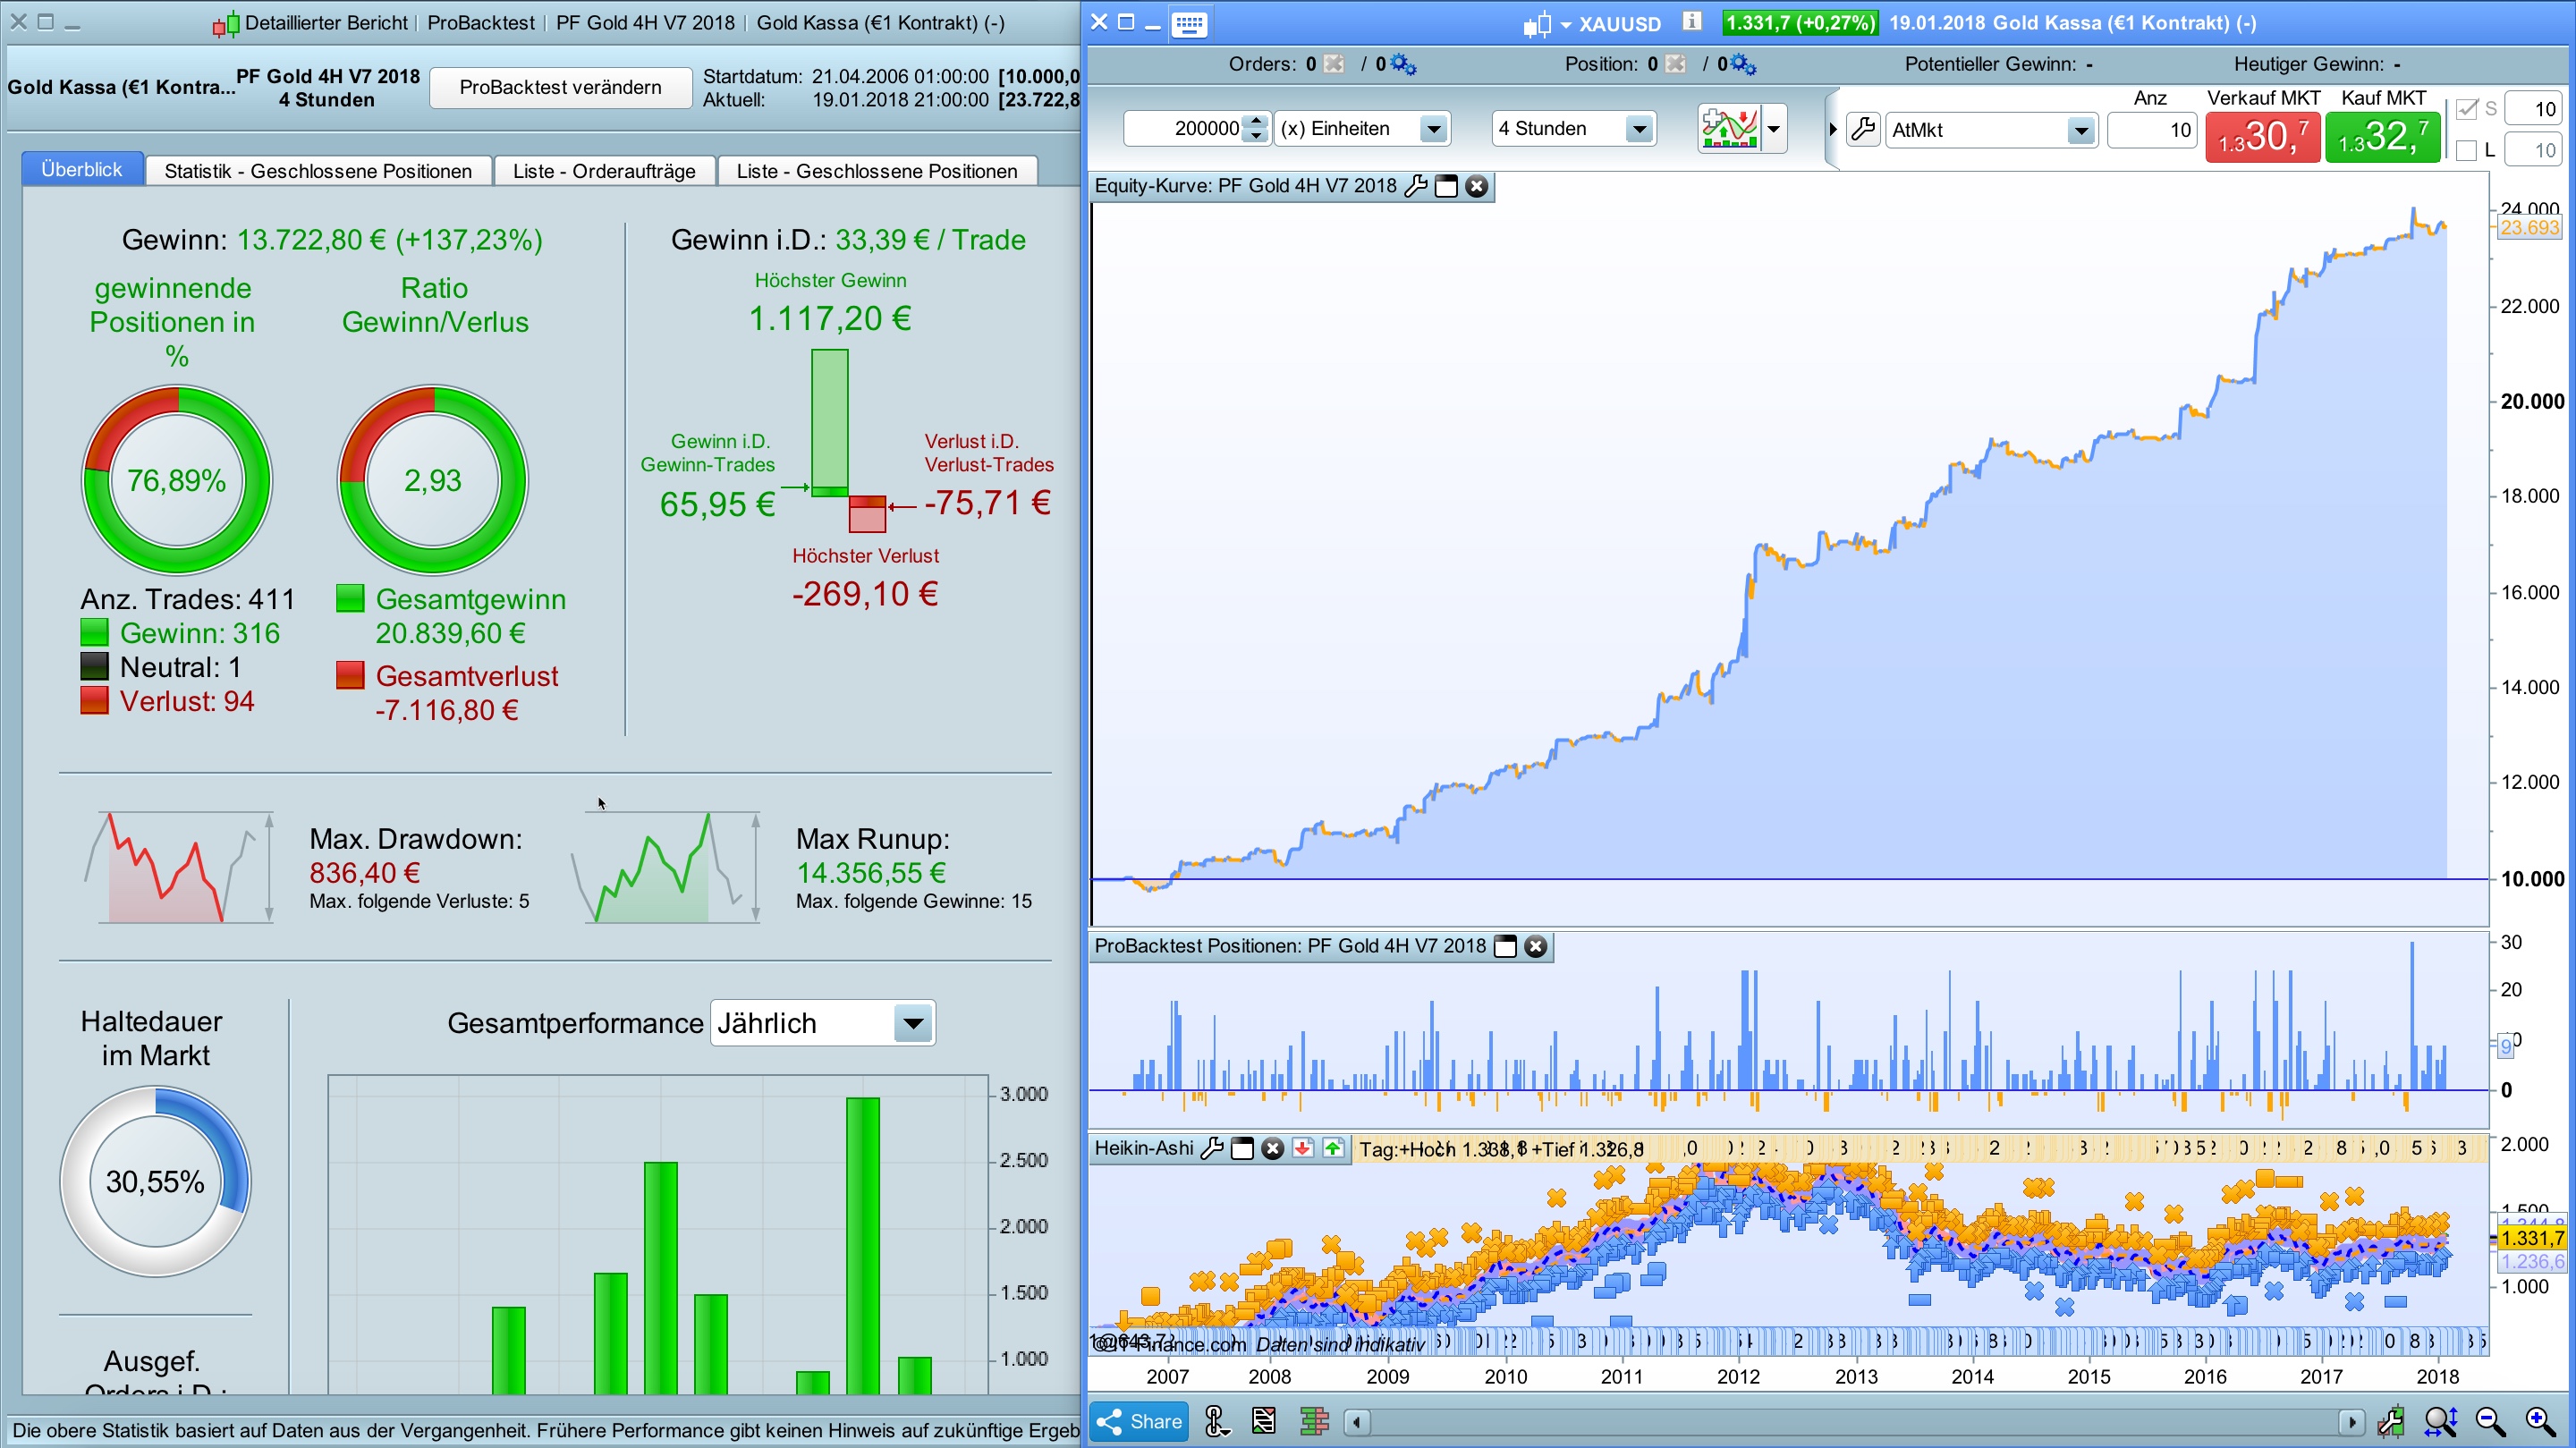Click the keyboard icon in title bar

point(1189,23)
